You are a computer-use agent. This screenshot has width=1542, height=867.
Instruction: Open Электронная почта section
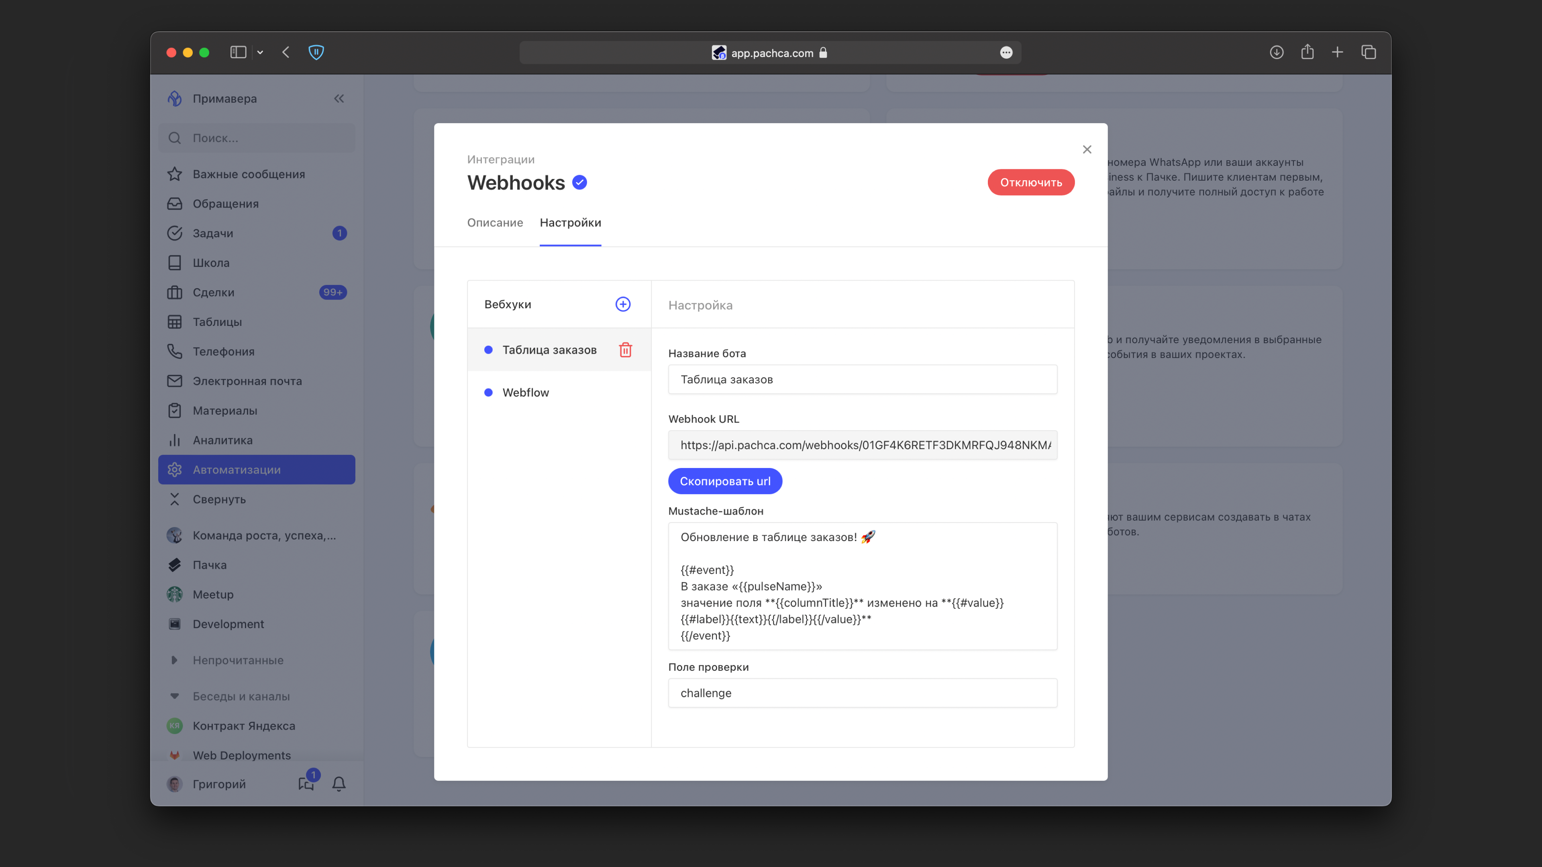[x=256, y=381]
